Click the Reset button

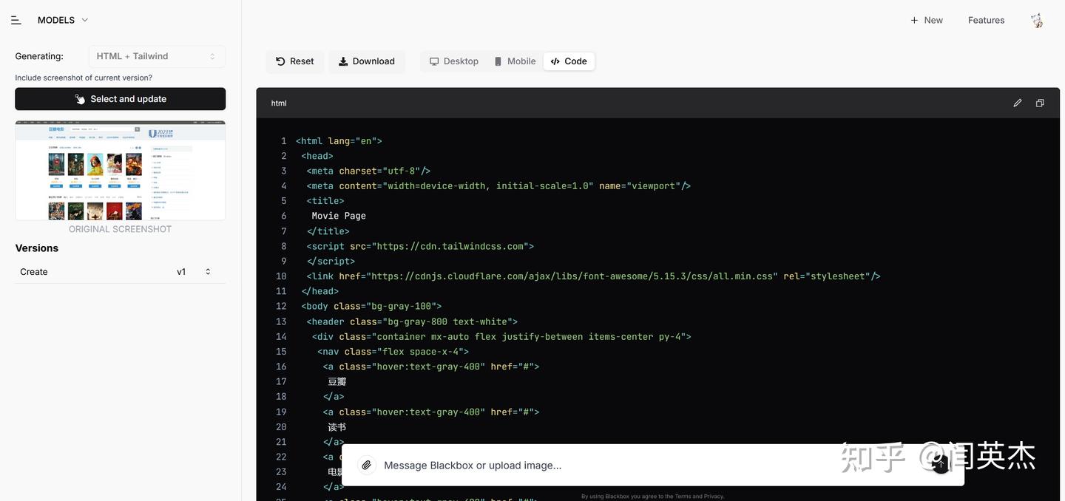pyautogui.click(x=295, y=61)
